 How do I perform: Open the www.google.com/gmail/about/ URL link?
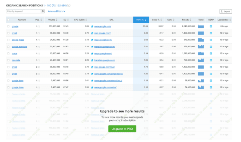point(109,74)
